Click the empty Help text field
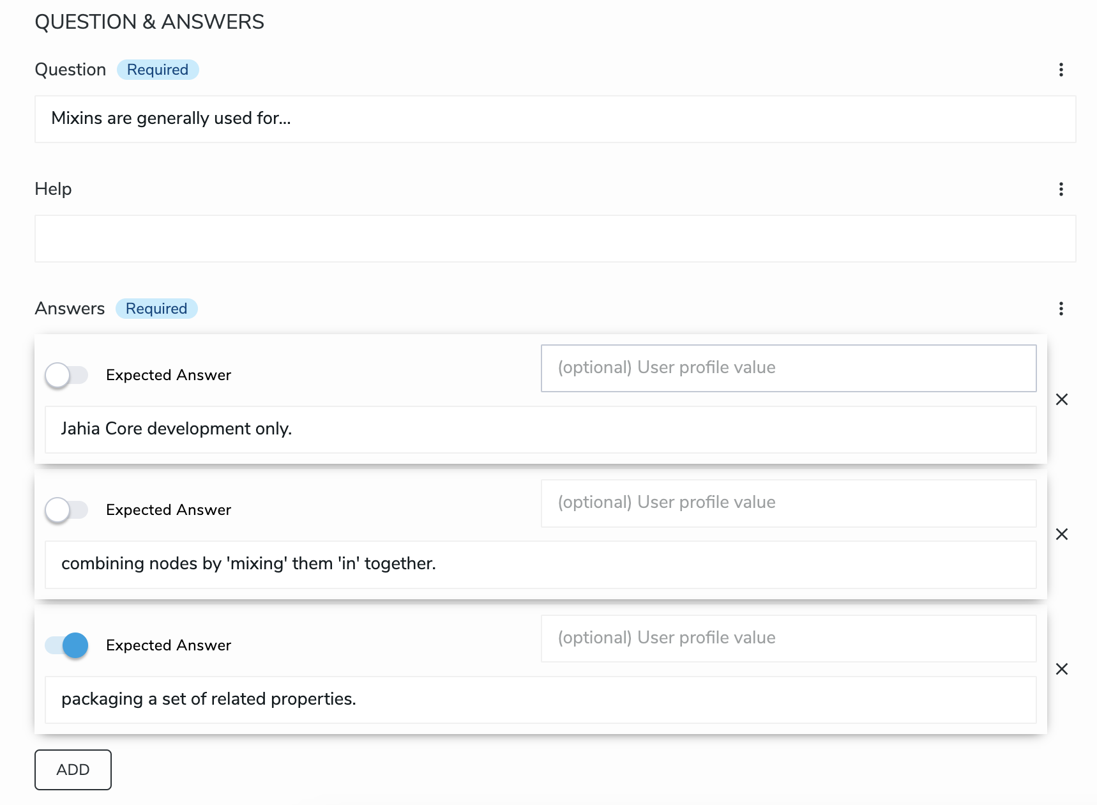Image resolution: width=1097 pixels, height=805 pixels. (x=554, y=238)
